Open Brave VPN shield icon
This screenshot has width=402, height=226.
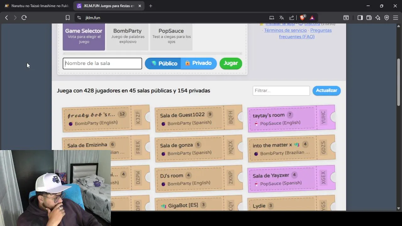coord(387,18)
